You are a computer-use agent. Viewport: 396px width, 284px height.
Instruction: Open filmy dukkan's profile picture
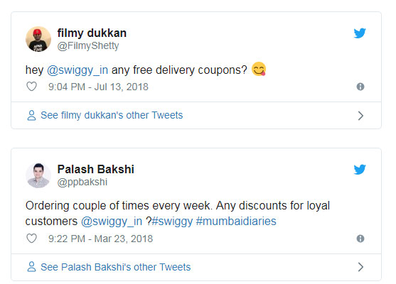tap(38, 39)
